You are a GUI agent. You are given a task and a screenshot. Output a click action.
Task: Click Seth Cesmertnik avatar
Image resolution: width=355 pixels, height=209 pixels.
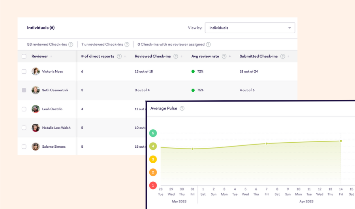[36, 90]
